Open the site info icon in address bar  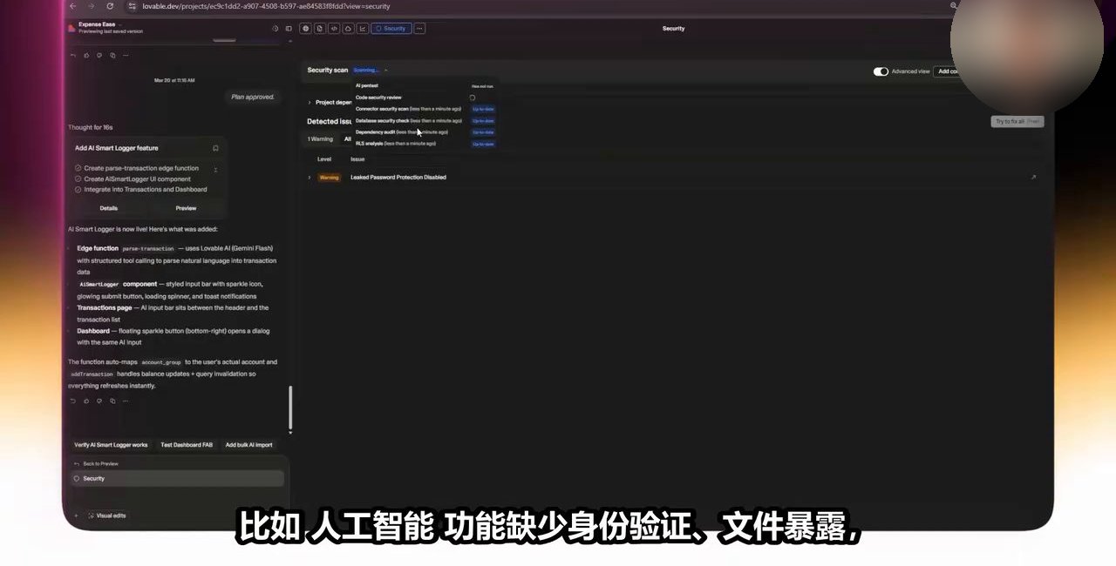pyautogui.click(x=132, y=6)
